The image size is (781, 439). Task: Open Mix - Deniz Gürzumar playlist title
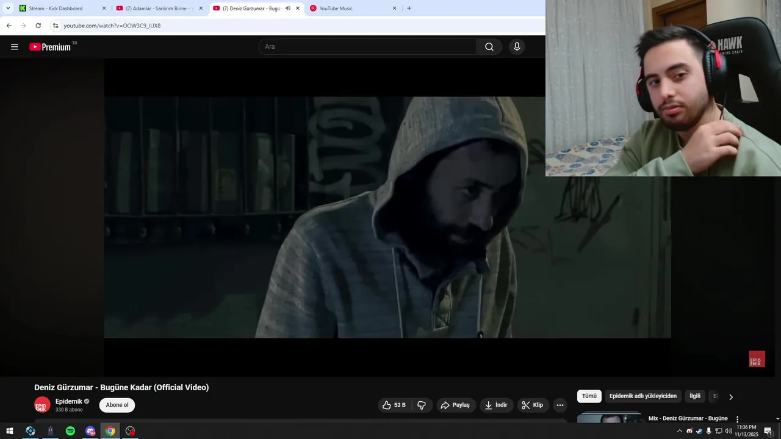point(688,418)
